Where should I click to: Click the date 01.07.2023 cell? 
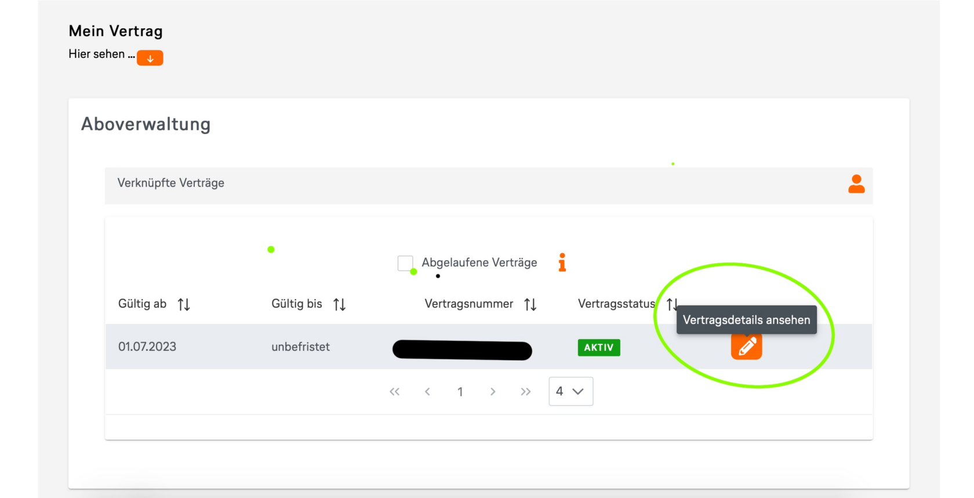click(x=147, y=347)
